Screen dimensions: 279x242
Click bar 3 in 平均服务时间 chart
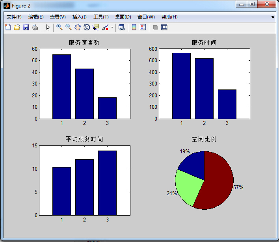107,183
